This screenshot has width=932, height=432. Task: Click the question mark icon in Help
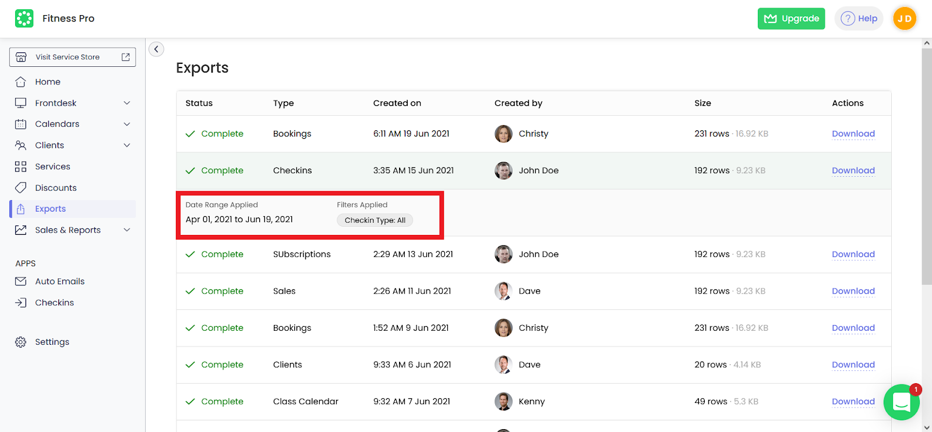coord(848,19)
